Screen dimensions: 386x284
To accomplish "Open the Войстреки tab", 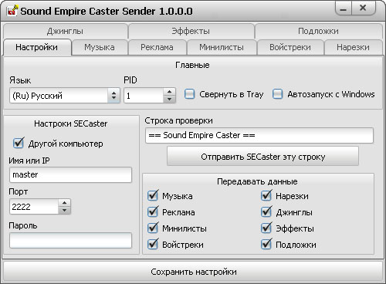I will tap(290, 47).
